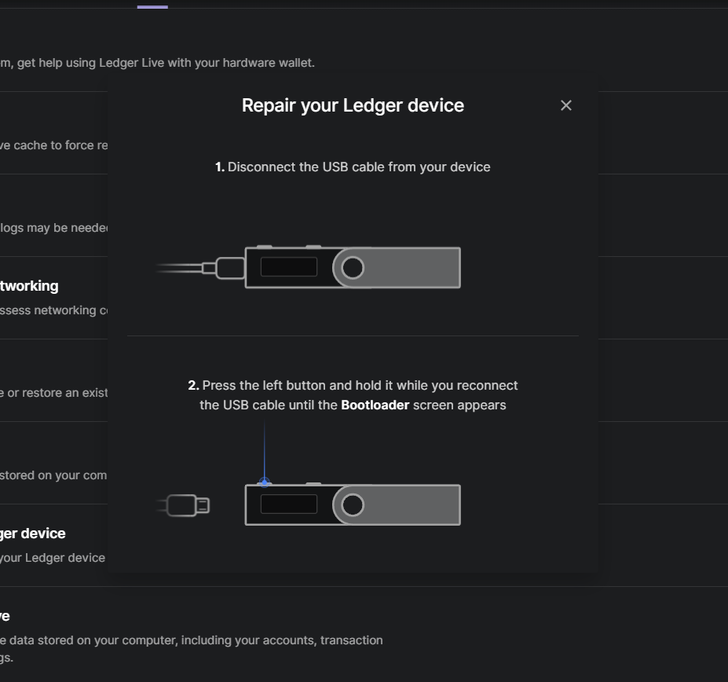This screenshot has width=728, height=682.
Task: Click the "Press the left button" instruction line
Action: [x=353, y=386]
